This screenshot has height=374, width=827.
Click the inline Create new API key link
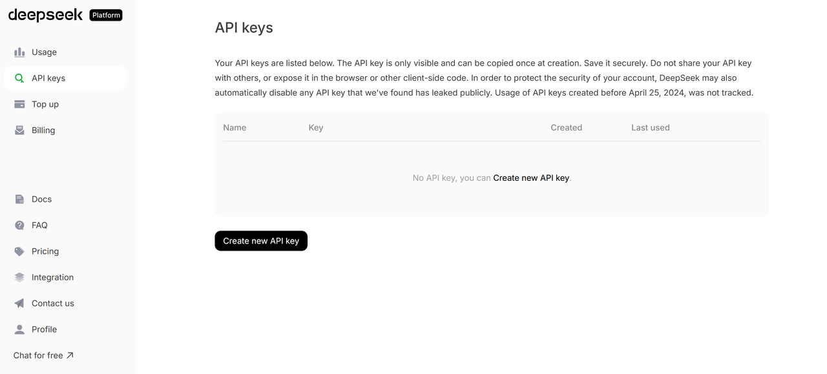click(531, 178)
